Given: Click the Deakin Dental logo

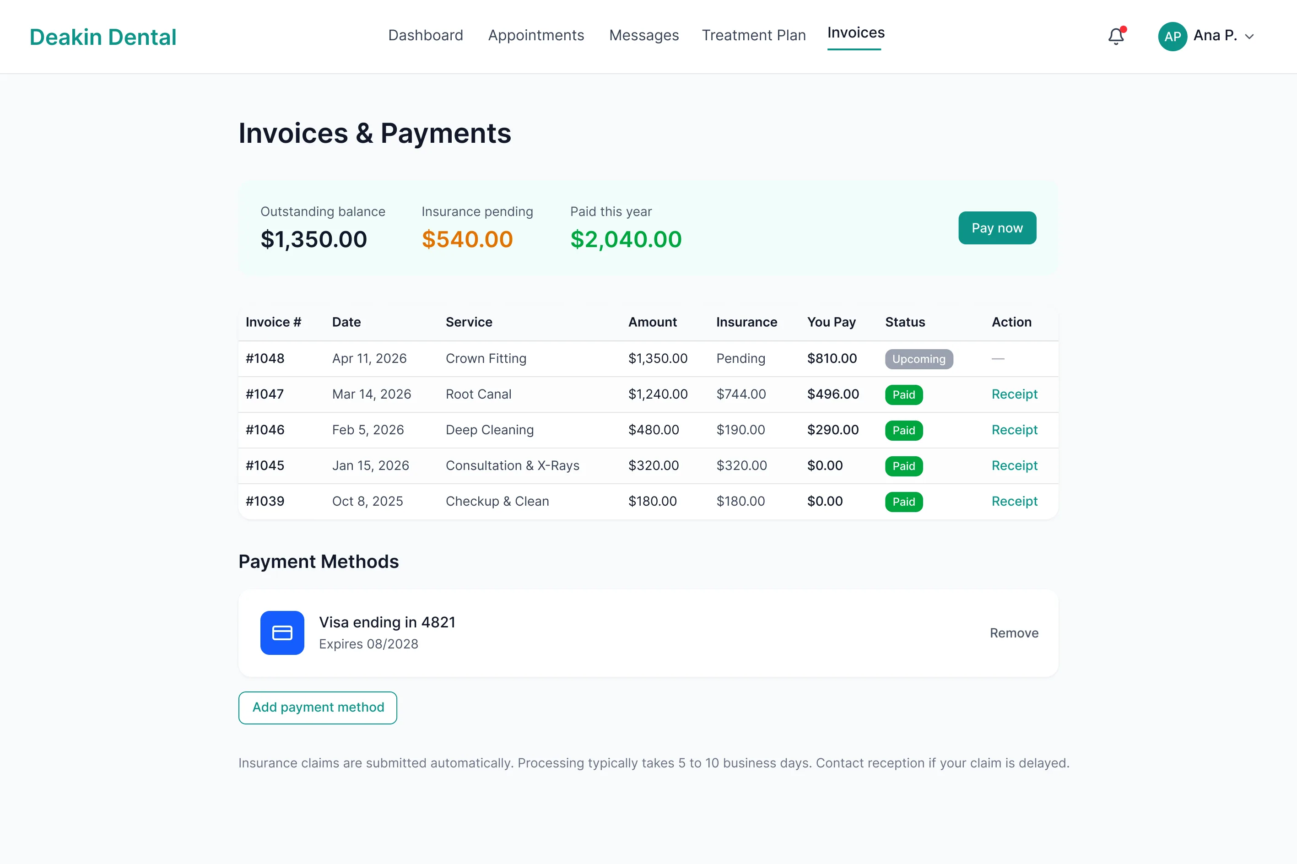Looking at the screenshot, I should pos(103,37).
